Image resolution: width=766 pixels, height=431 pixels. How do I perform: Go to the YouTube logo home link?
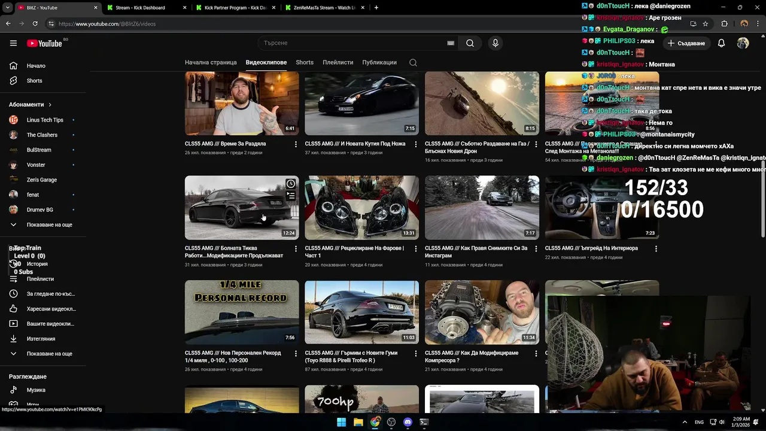[x=45, y=43]
